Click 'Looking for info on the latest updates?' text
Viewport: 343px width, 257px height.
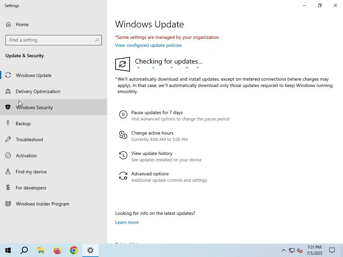(x=155, y=213)
